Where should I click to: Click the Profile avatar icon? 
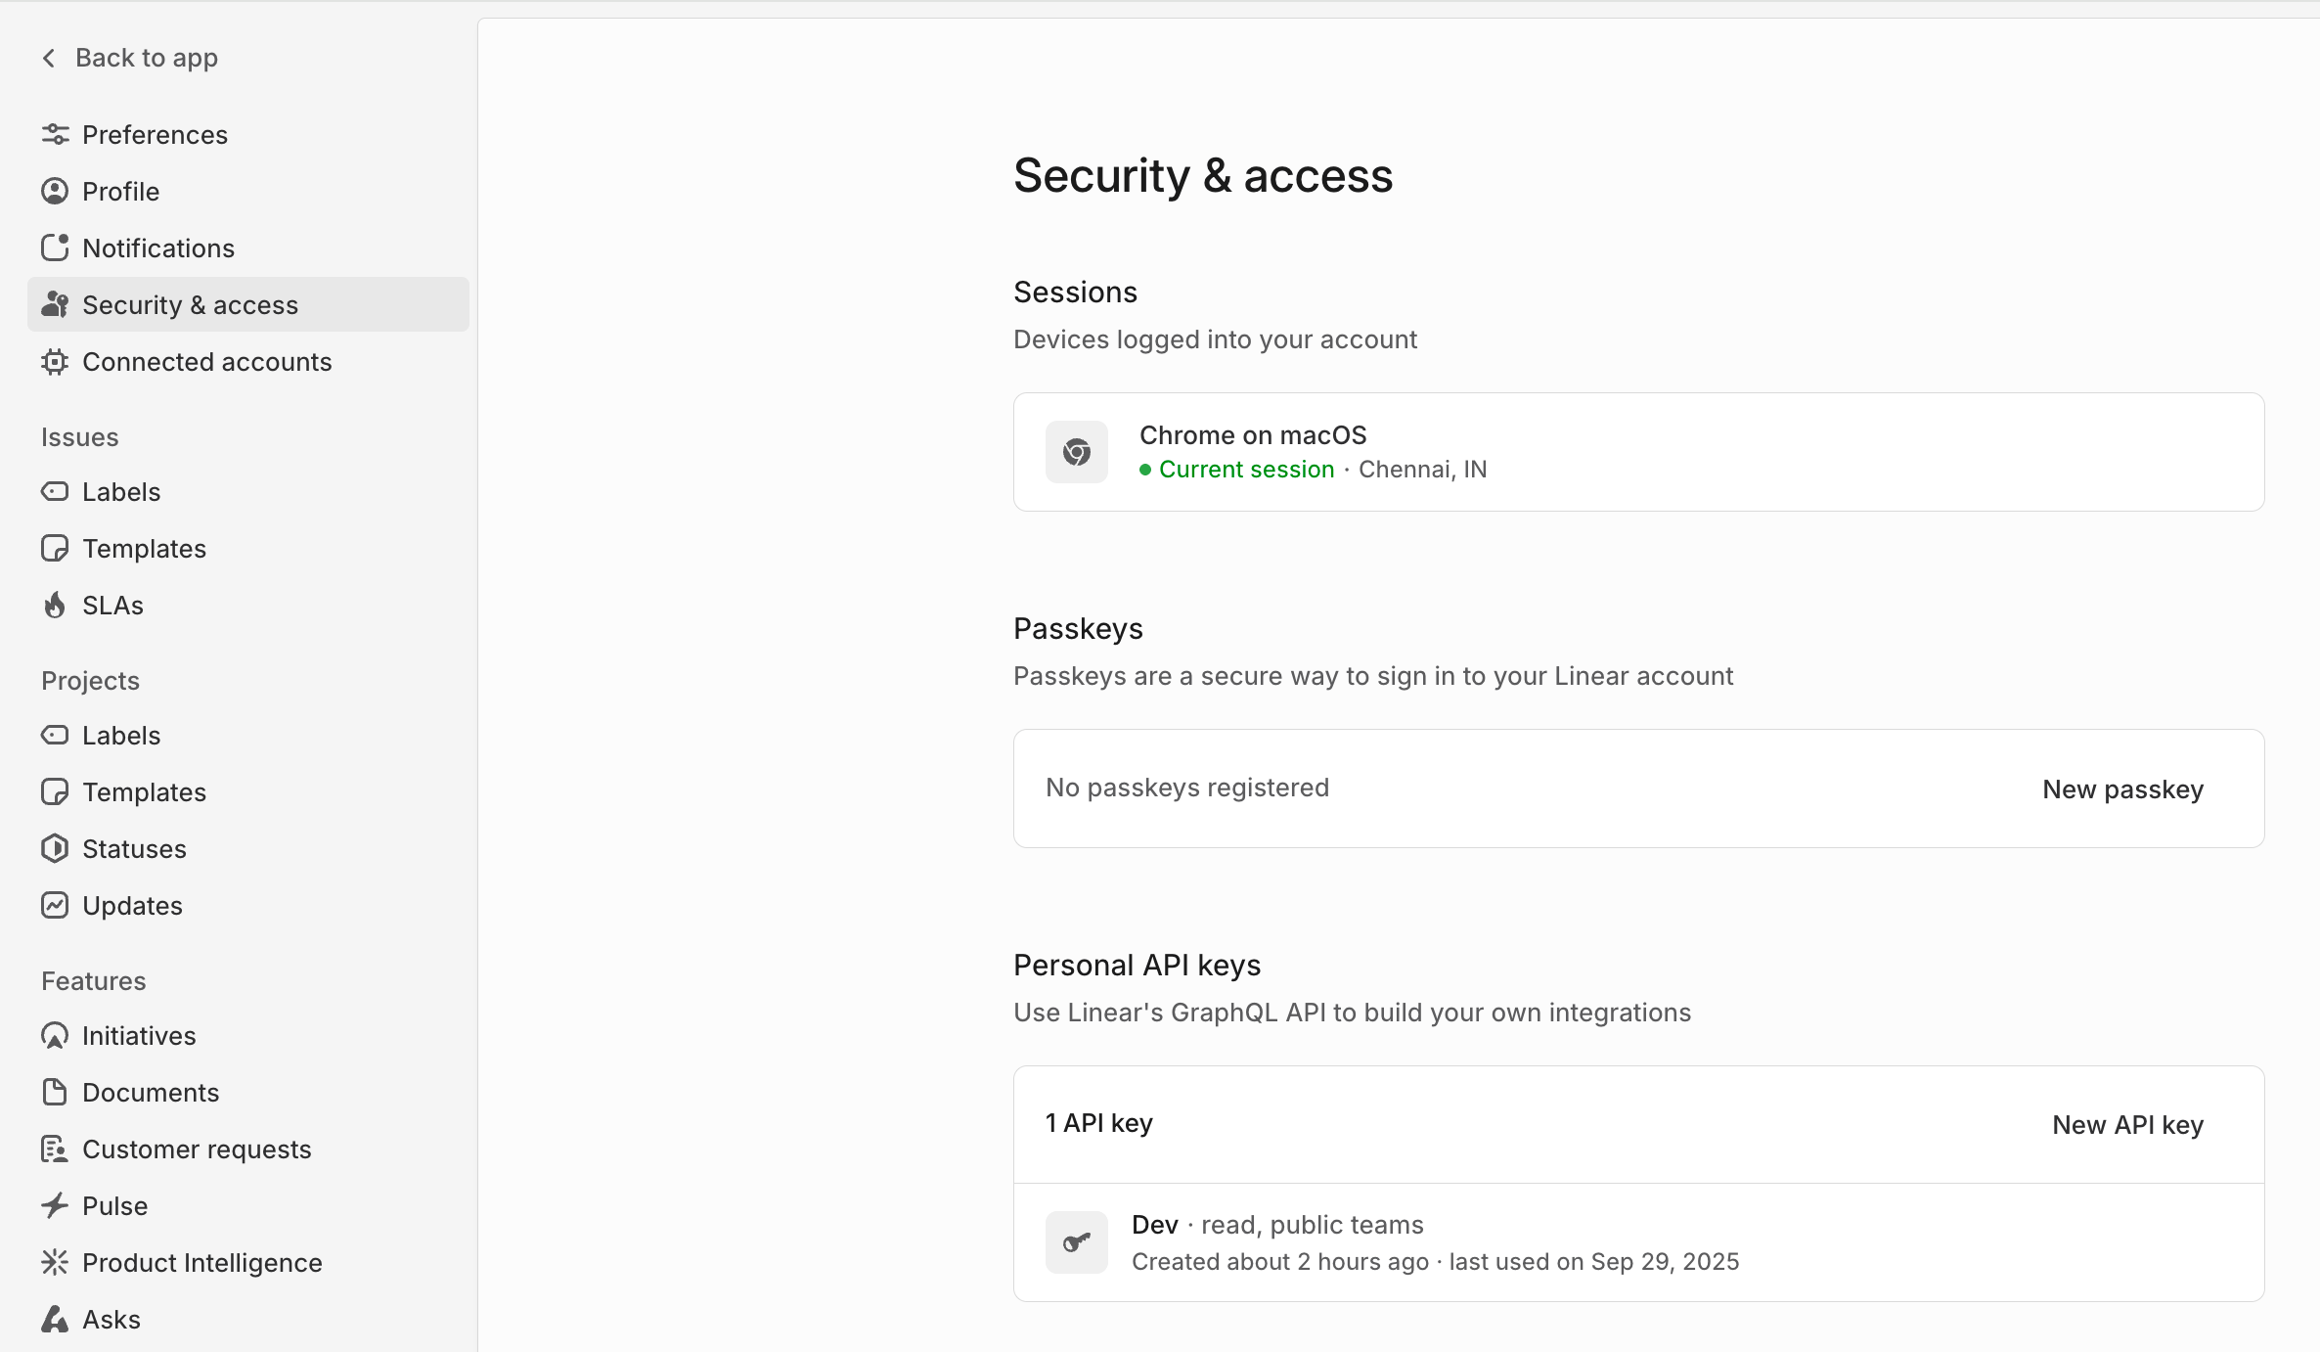tap(55, 192)
